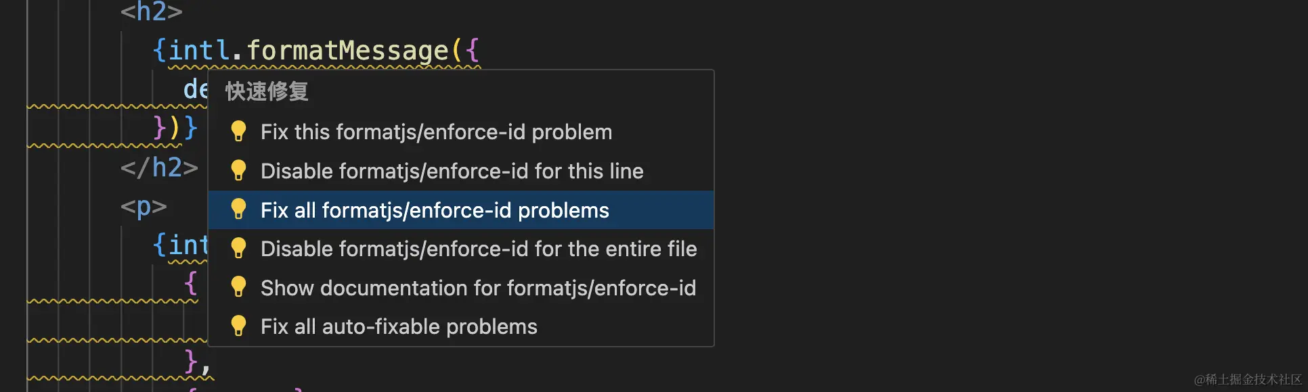
Task: Select "Disable formatjs/enforce-id for this line"
Action: pyautogui.click(x=452, y=171)
